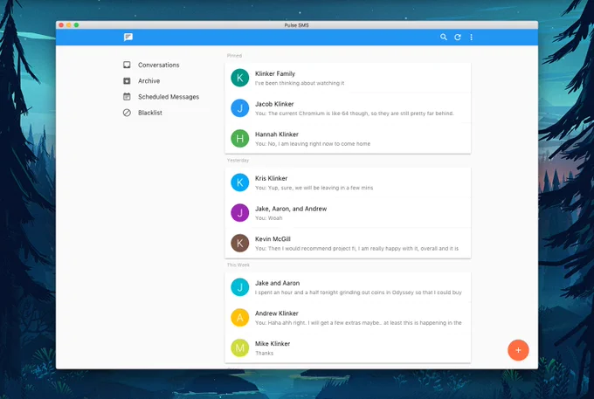Open the three-dot overflow menu
The height and width of the screenshot is (399, 594).
[x=471, y=37]
